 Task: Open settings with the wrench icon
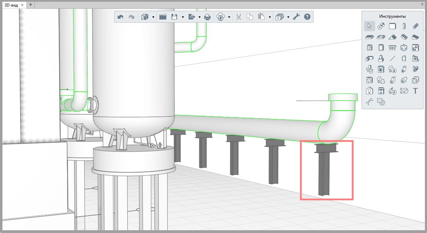click(296, 17)
